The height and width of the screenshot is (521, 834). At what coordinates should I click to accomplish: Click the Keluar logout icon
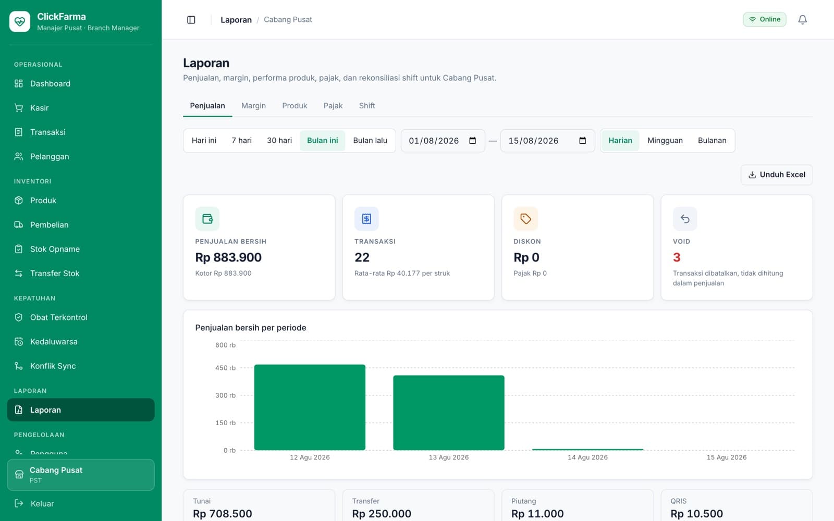[x=19, y=503]
